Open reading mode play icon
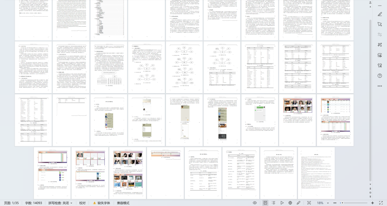 pos(282,203)
